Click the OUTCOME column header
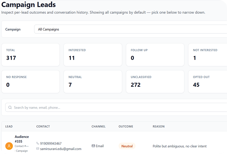Image resolution: width=227 pixels, height=154 pixels. 126,126
